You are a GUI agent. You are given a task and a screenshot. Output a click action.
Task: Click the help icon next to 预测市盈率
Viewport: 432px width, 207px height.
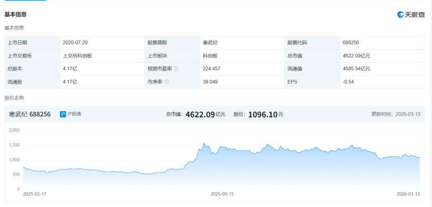pos(176,69)
